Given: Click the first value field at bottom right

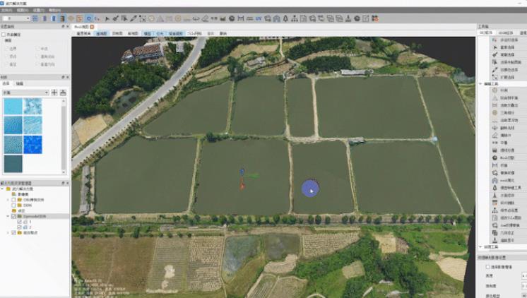Looking at the screenshot, I should pos(524,275).
